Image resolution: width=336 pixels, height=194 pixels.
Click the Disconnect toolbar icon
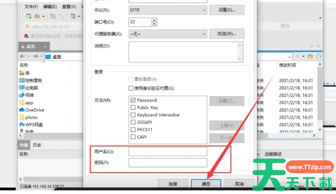(53, 16)
